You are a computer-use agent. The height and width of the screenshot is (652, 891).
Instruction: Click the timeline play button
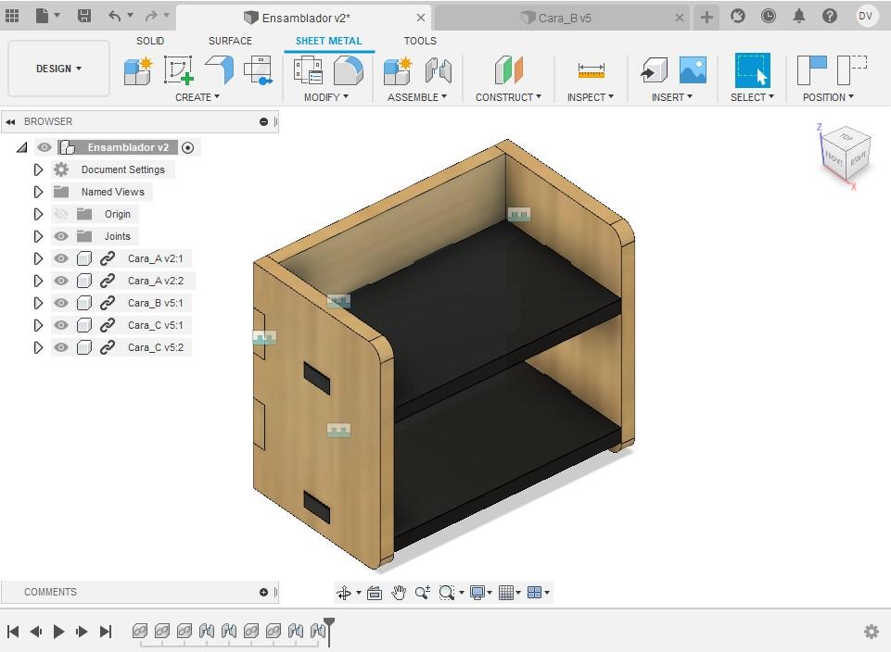click(58, 631)
